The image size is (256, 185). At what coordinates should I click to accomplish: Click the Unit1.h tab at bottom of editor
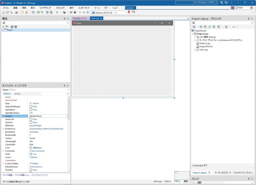pyautogui.click(x=168, y=181)
